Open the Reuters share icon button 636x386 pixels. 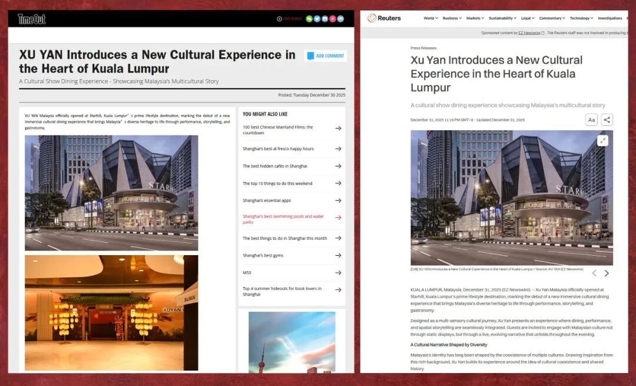click(x=607, y=120)
